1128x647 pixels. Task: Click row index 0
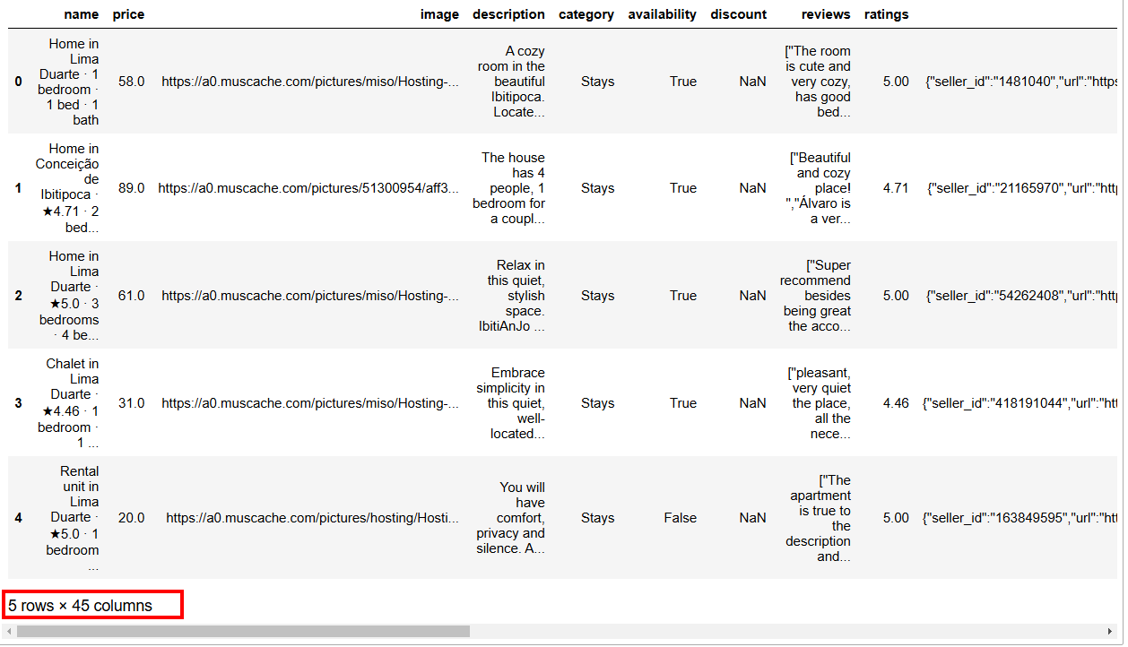[x=19, y=82]
